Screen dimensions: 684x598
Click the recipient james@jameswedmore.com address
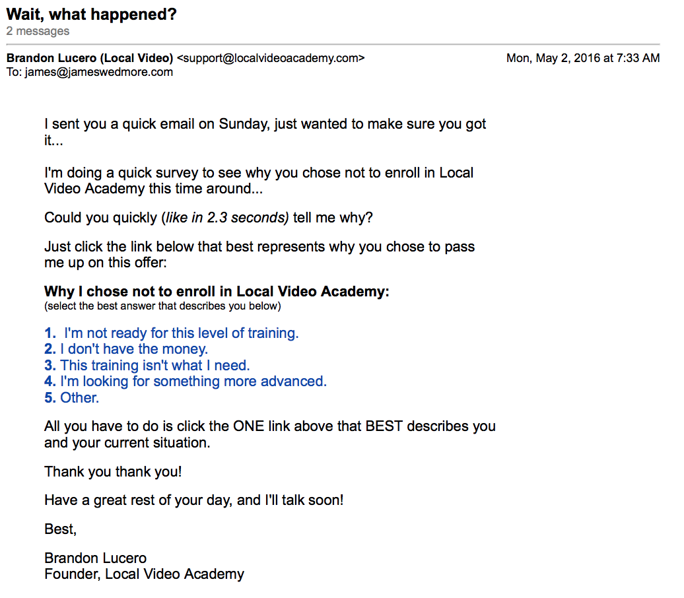click(x=98, y=72)
